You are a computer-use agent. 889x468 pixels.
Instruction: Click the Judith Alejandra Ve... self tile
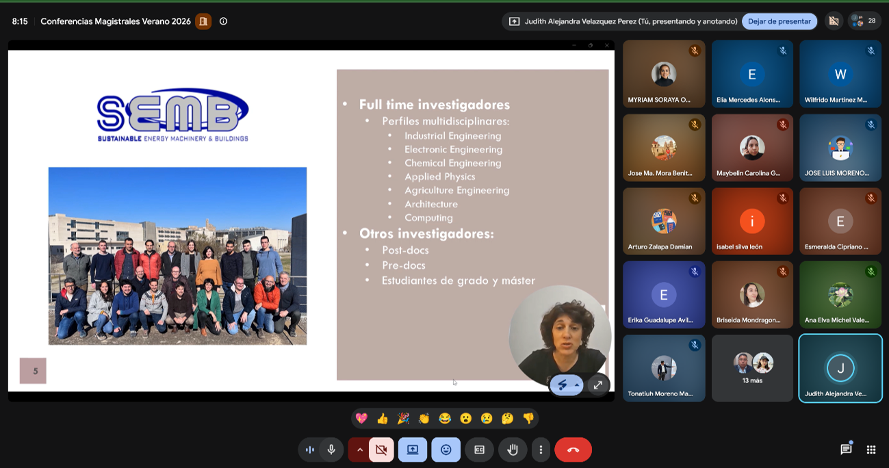(840, 368)
